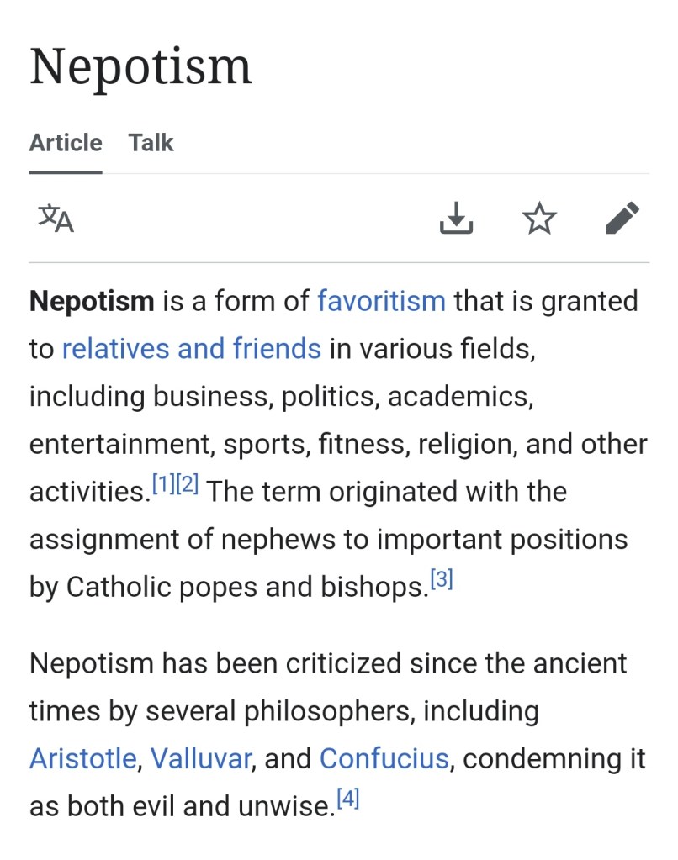Add page to watchlist with star
This screenshot has width=678, height=860.
[539, 219]
